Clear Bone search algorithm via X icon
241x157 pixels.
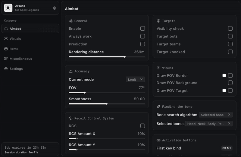[229, 115]
